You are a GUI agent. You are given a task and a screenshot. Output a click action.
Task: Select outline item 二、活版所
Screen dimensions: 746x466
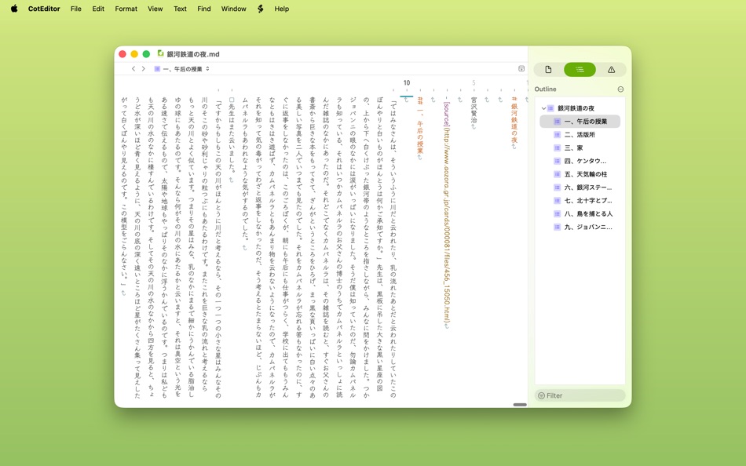tap(580, 135)
